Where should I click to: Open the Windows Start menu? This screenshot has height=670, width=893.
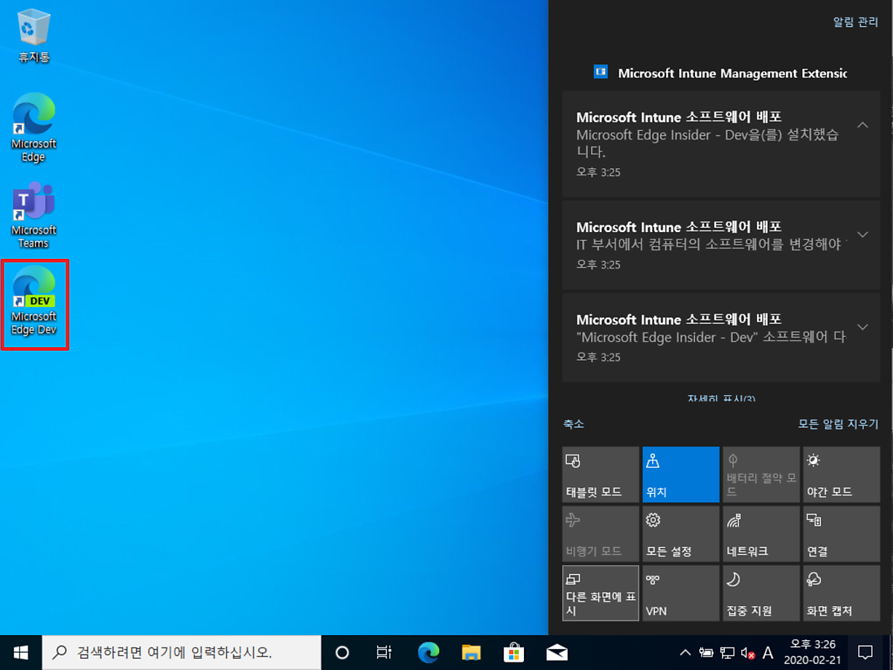click(21, 653)
